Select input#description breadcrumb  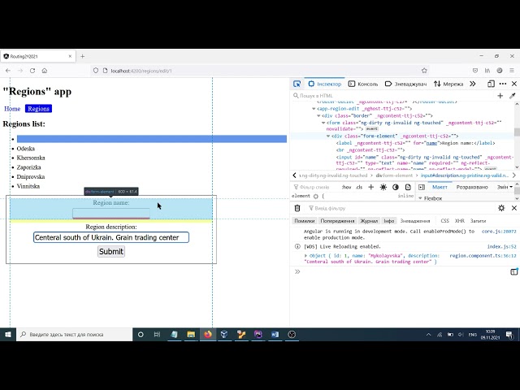(x=465, y=175)
